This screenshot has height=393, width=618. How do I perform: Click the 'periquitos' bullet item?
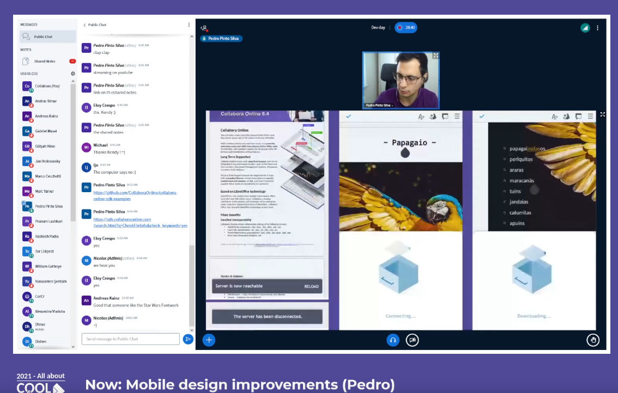[x=520, y=159]
